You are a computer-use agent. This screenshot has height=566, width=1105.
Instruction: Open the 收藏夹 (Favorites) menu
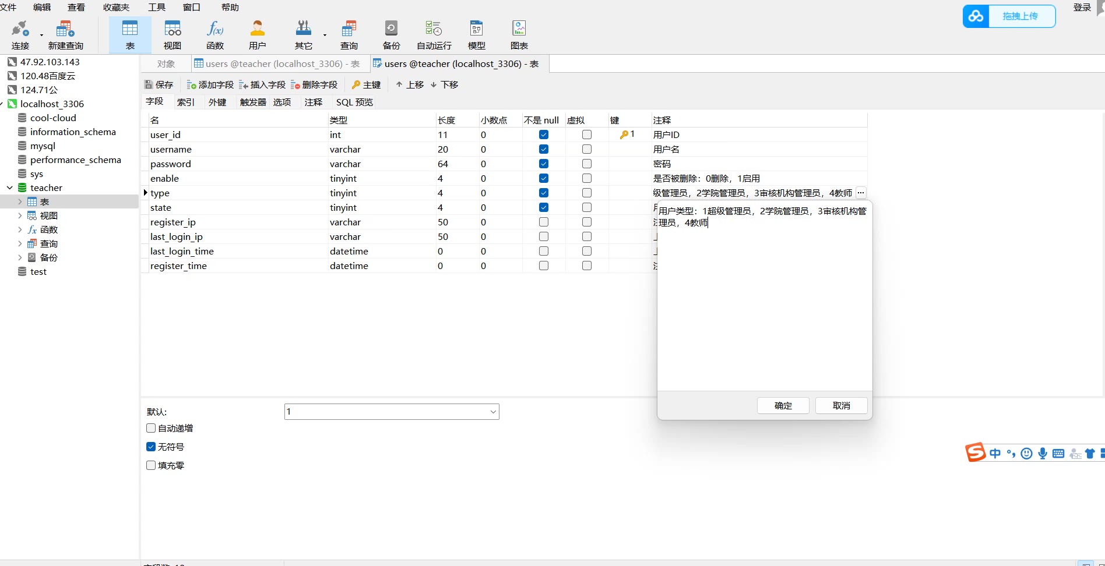pos(116,8)
